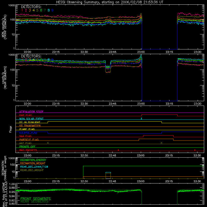Click the raised PARTICLE_FLAG segment near 23:00
Screen dimensions: 207x207
156,139
